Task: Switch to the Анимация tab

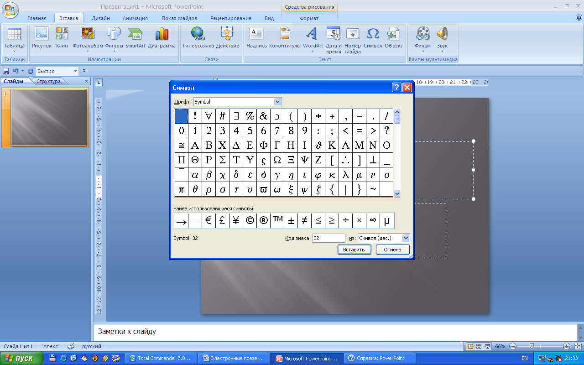Action: (x=135, y=18)
